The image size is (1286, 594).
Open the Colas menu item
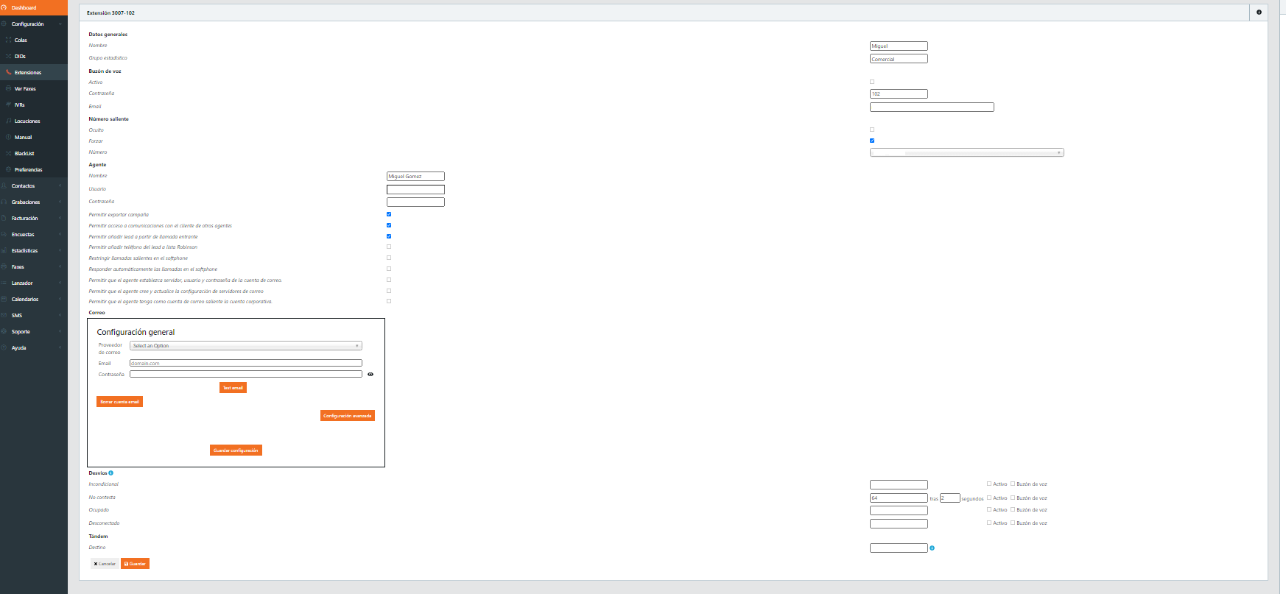tap(21, 40)
